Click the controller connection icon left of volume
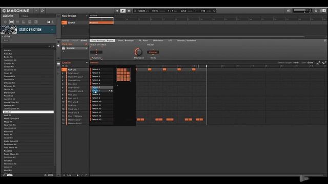The width and height of the screenshot is (328, 184). [x=289, y=11]
